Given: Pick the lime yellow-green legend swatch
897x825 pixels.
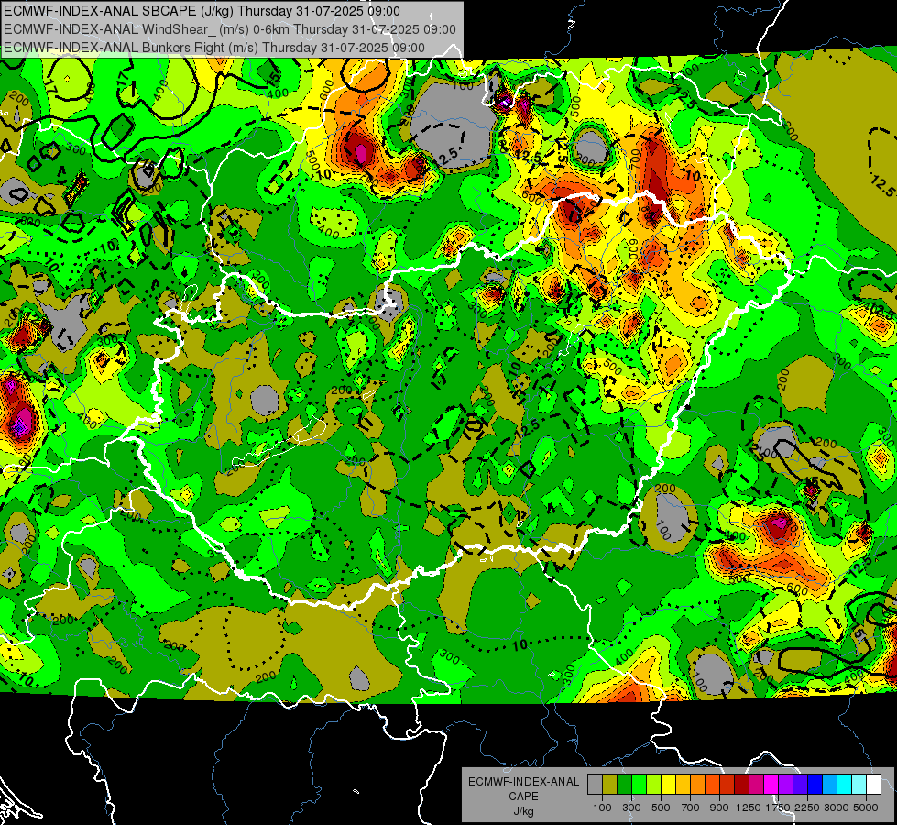Looking at the screenshot, I should click(x=654, y=785).
